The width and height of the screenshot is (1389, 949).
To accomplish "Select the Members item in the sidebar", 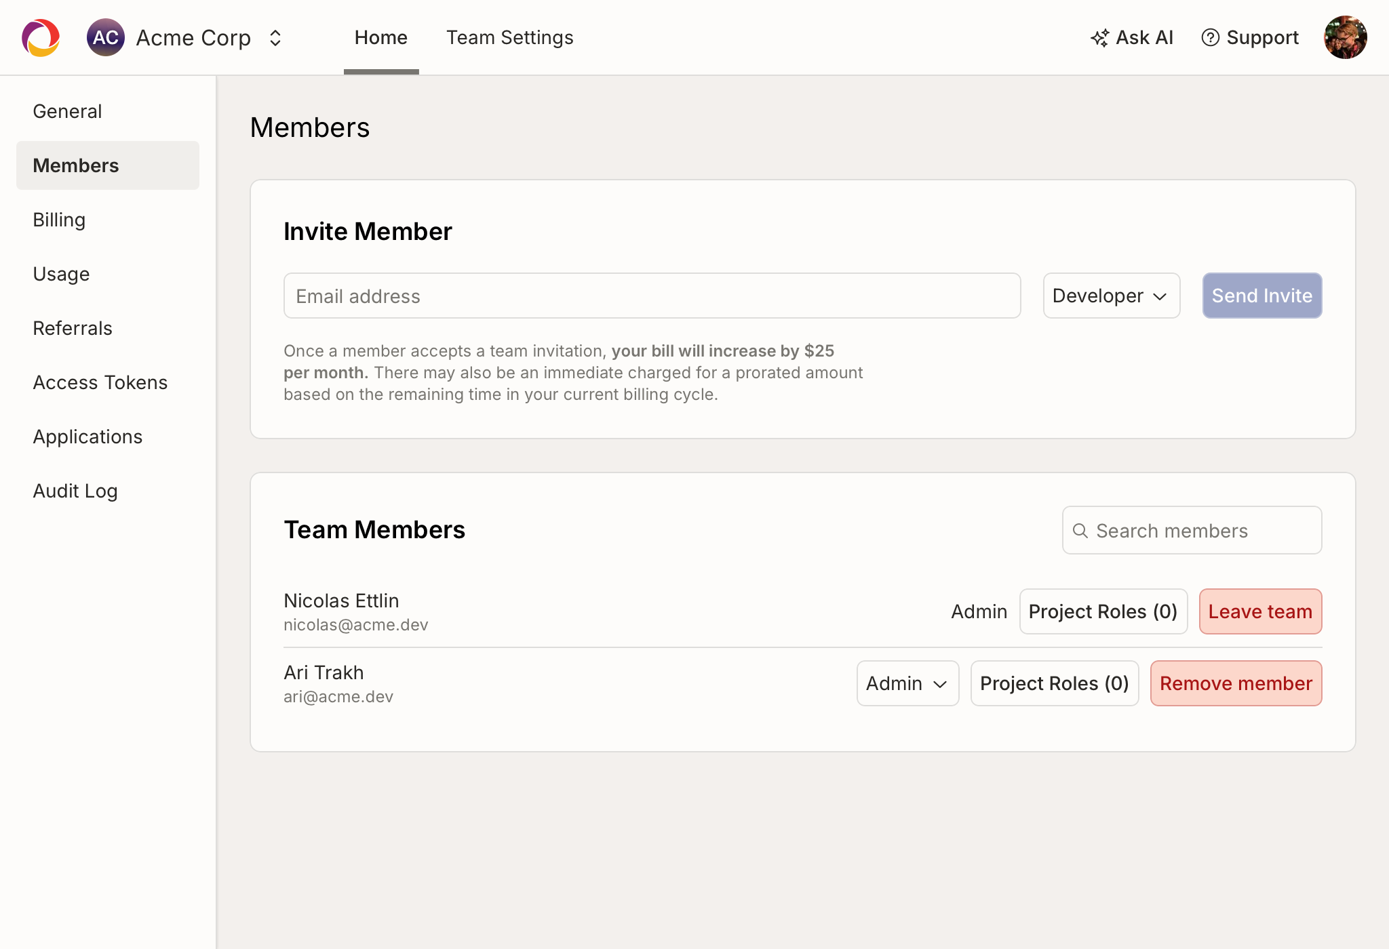I will (x=76, y=165).
